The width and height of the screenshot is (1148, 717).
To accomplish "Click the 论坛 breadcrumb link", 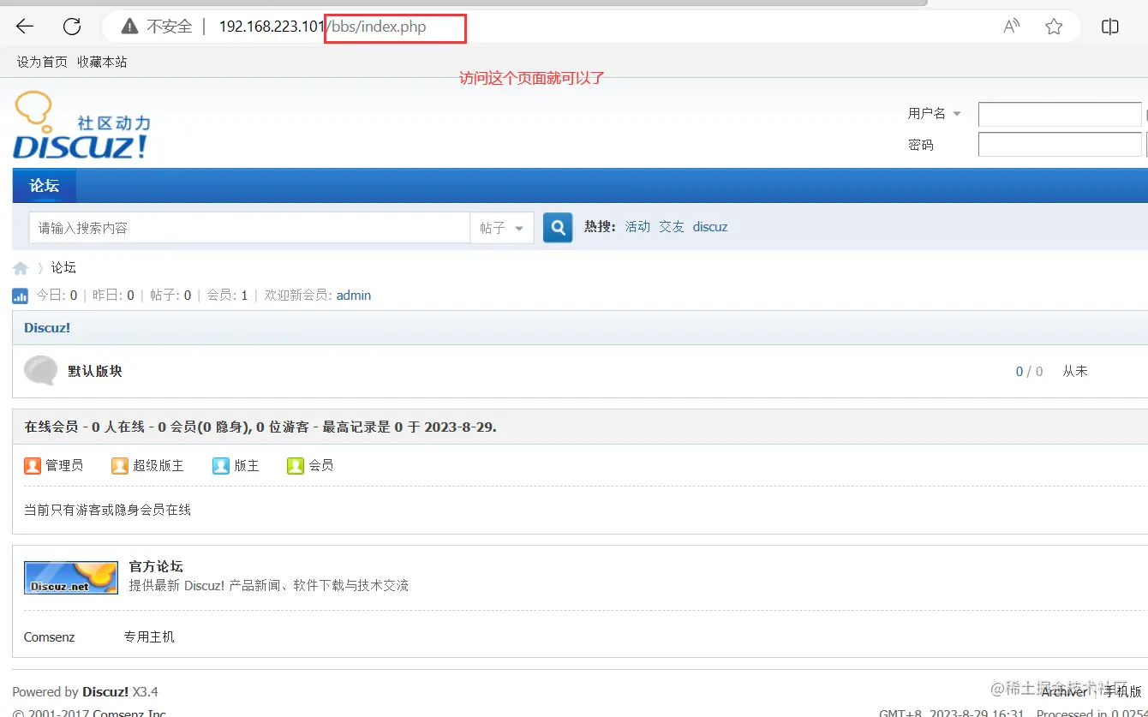I will (63, 268).
